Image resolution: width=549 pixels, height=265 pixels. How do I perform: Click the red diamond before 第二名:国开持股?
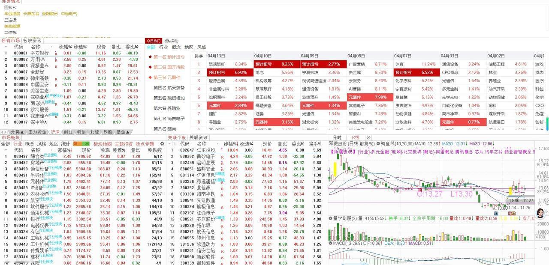pyautogui.click(x=150, y=67)
